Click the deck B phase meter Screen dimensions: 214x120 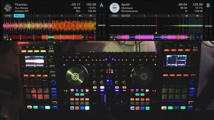pyautogui.click(x=156, y=16)
